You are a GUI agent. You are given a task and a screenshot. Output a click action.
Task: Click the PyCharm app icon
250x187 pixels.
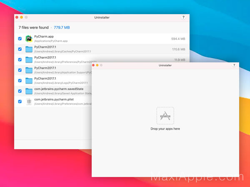tap(29, 39)
